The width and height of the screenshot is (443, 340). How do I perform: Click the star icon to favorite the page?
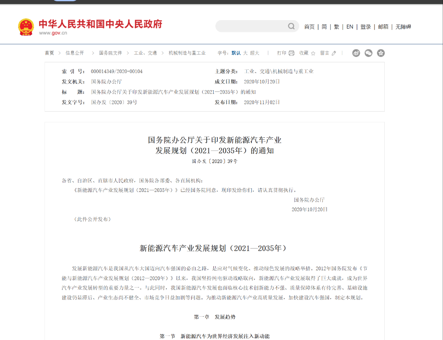[x=313, y=53]
